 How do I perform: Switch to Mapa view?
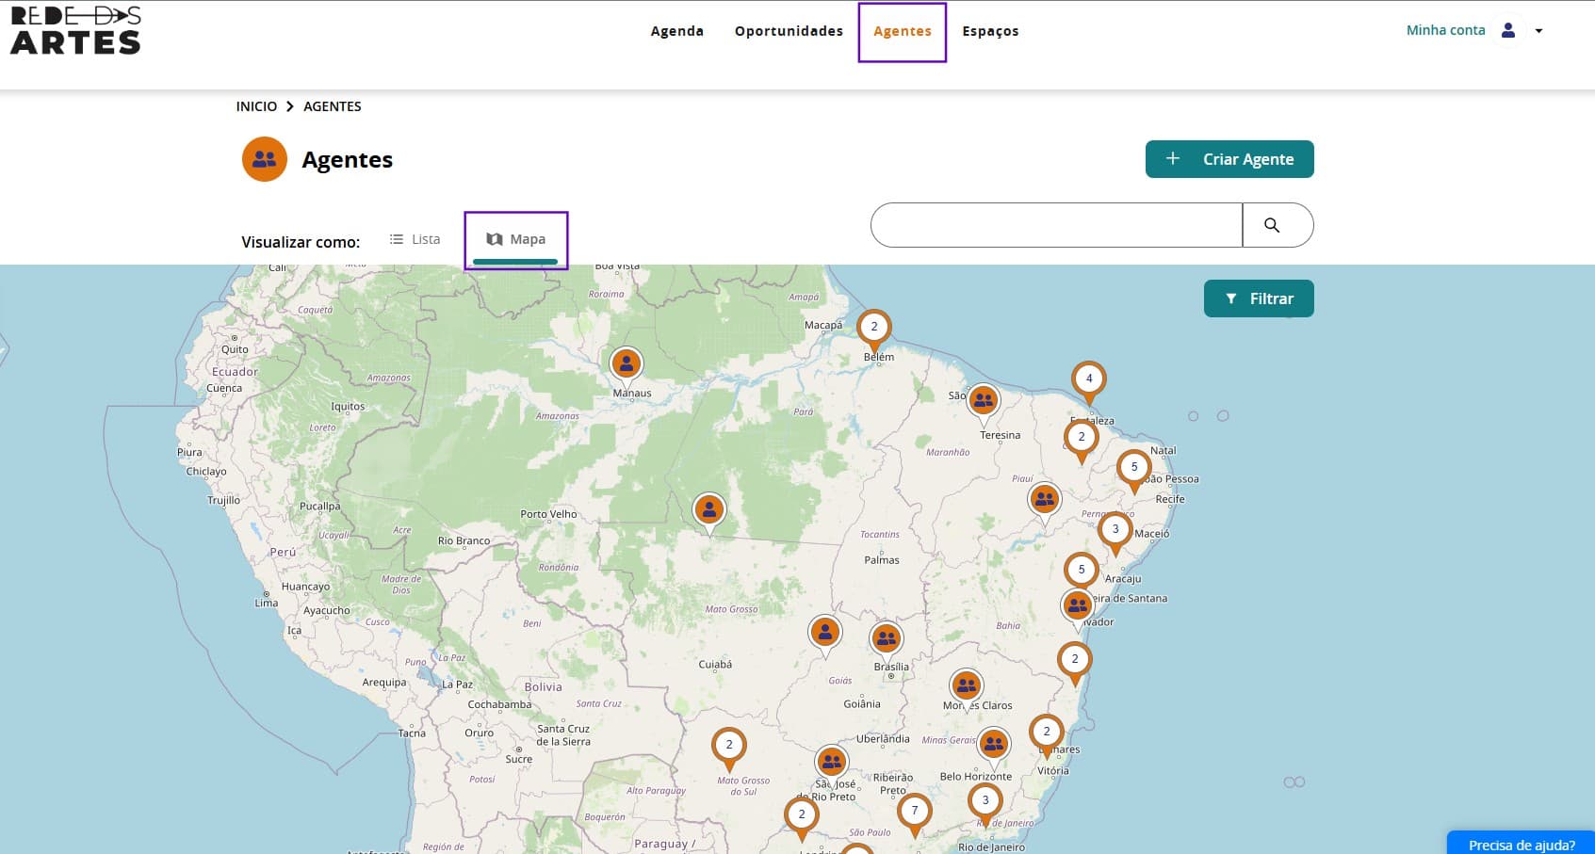point(516,239)
